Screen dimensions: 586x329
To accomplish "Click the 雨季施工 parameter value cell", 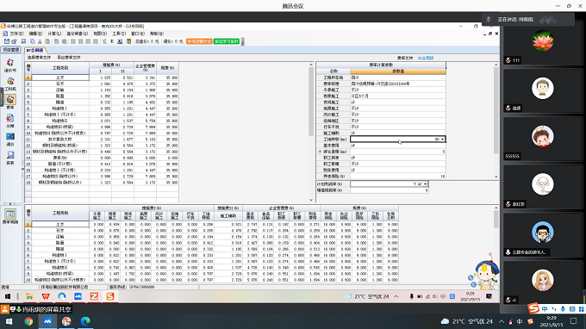I will [x=398, y=96].
